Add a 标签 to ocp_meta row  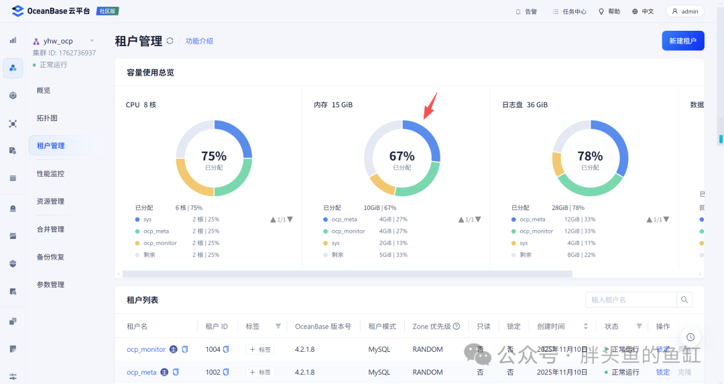tap(260, 372)
